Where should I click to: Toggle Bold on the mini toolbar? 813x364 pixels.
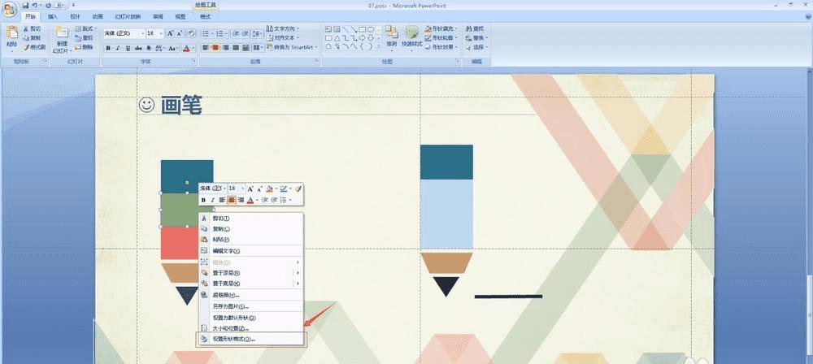click(x=203, y=200)
